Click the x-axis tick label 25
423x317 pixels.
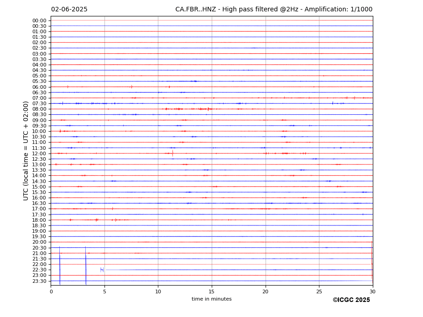pyautogui.click(x=319, y=291)
